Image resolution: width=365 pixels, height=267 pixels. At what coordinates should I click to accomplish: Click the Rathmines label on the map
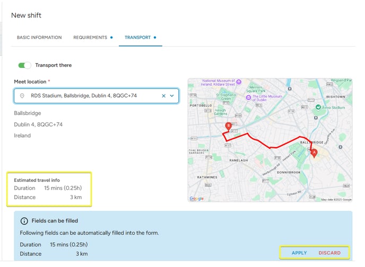pyautogui.click(x=207, y=177)
